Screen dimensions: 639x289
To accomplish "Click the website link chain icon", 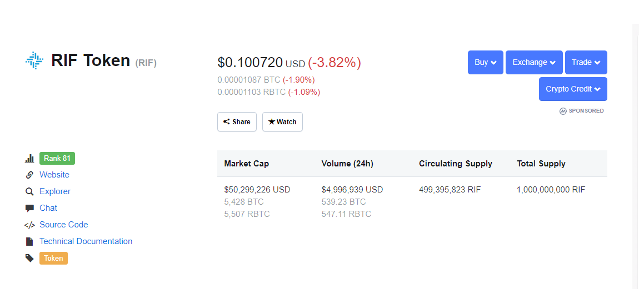I will pyautogui.click(x=29, y=175).
